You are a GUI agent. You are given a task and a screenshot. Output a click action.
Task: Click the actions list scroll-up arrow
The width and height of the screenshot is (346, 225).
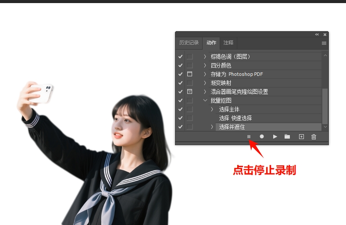point(325,55)
